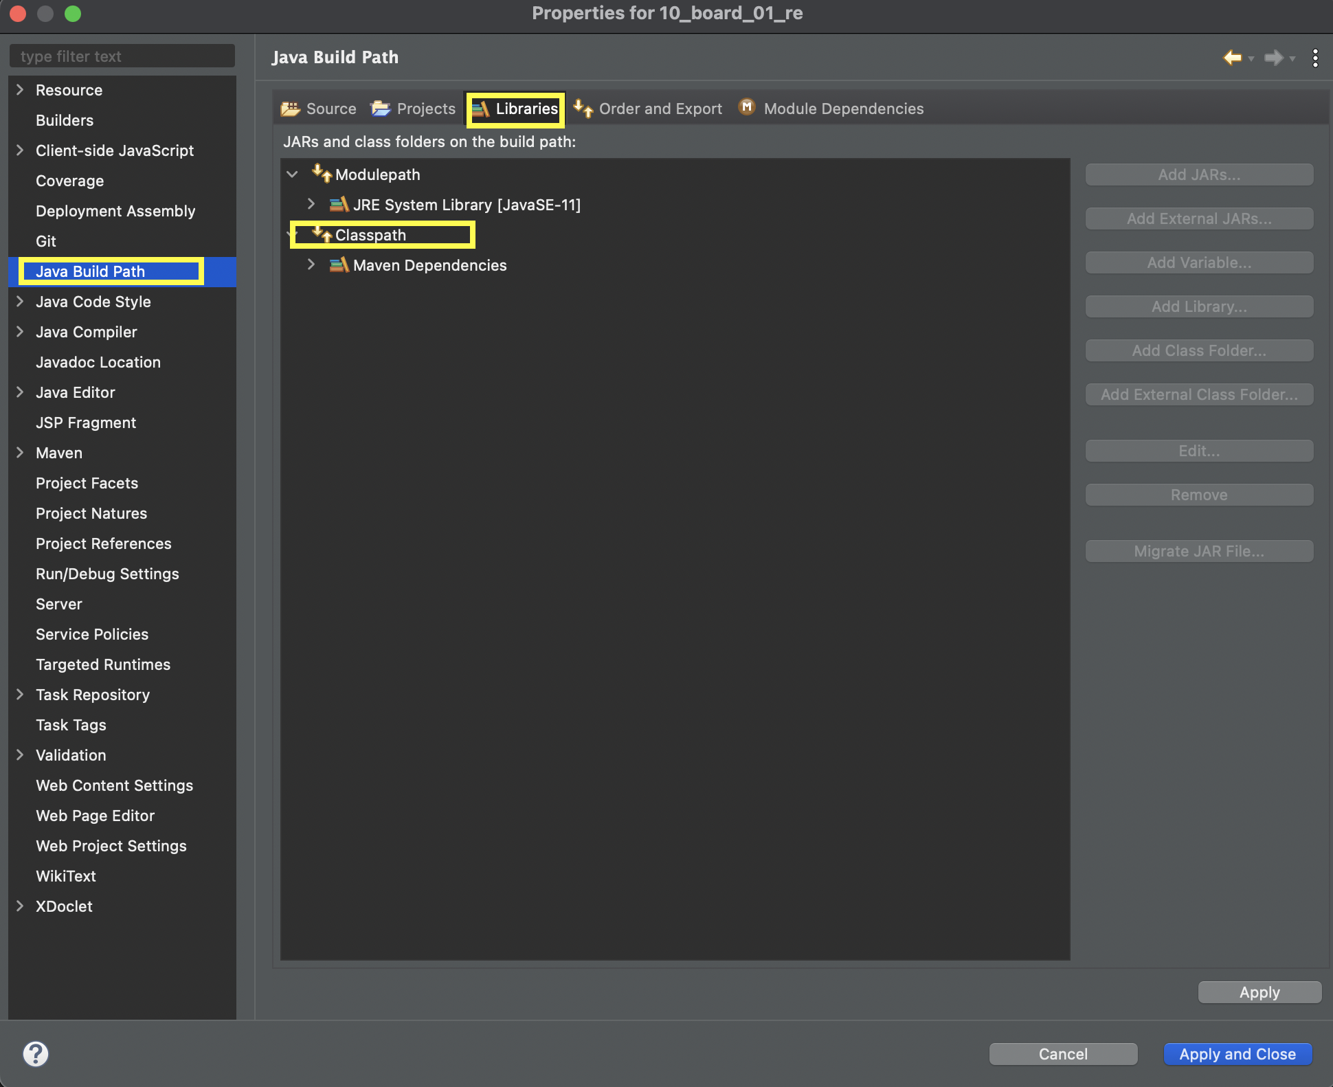
Task: Click the JRE System Library icon
Action: pos(339,205)
